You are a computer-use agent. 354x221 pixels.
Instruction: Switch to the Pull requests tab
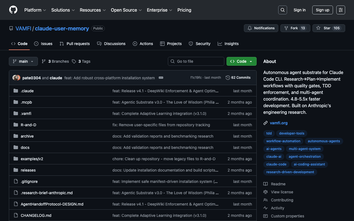[75, 44]
